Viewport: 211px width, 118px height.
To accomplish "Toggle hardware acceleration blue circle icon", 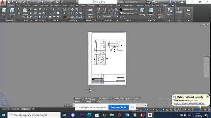I will tap(197, 109).
